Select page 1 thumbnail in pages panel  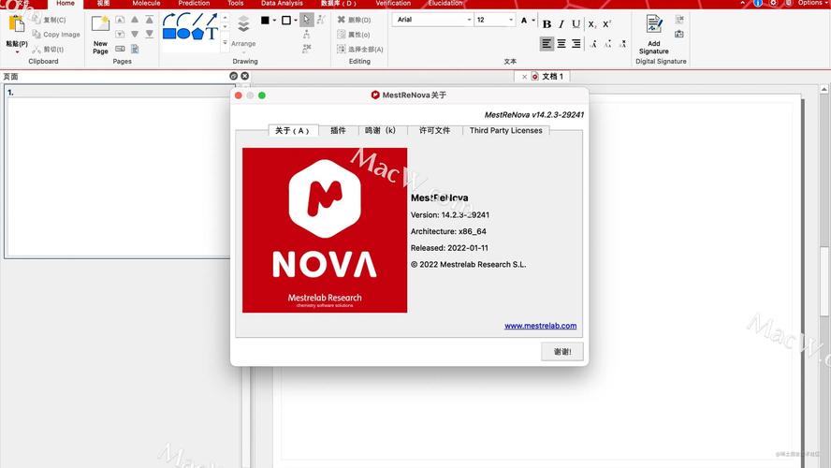[121, 171]
